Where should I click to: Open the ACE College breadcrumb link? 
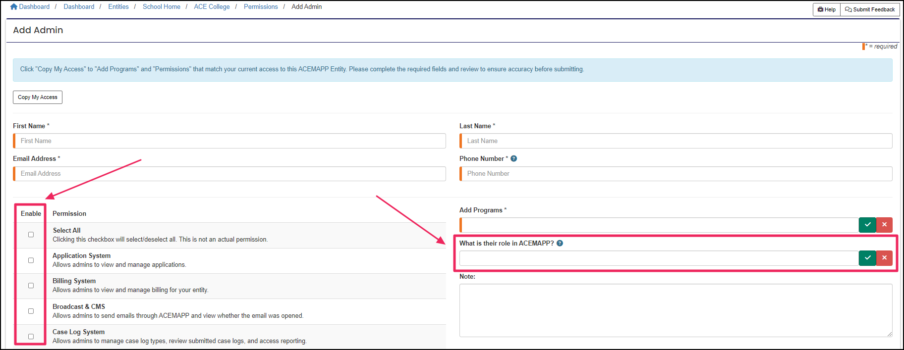(x=212, y=7)
